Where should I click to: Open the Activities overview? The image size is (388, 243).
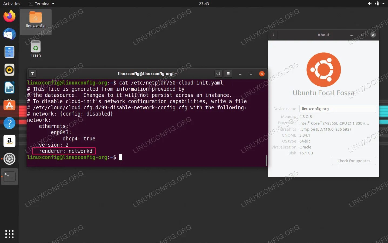[12, 4]
